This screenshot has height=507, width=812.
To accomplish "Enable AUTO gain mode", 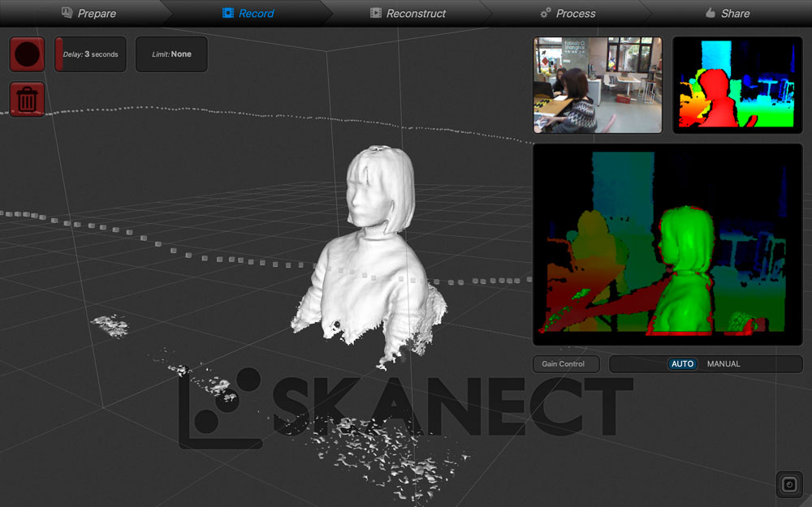I will click(682, 363).
